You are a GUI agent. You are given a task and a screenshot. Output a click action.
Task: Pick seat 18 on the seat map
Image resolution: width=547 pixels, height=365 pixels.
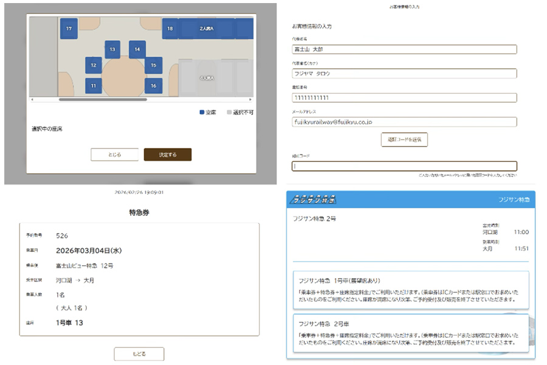tap(170, 29)
